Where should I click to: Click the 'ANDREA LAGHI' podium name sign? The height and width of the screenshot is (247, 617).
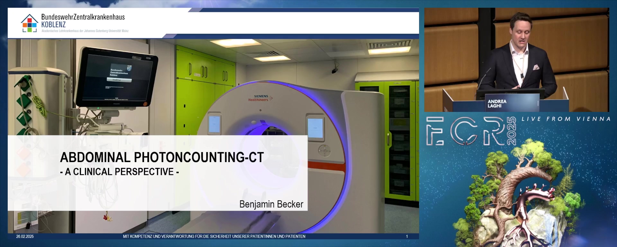tap(512, 103)
